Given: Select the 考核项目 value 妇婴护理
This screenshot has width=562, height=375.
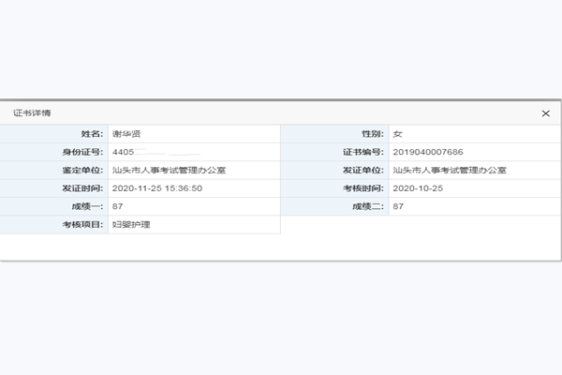Looking at the screenshot, I should [x=131, y=225].
